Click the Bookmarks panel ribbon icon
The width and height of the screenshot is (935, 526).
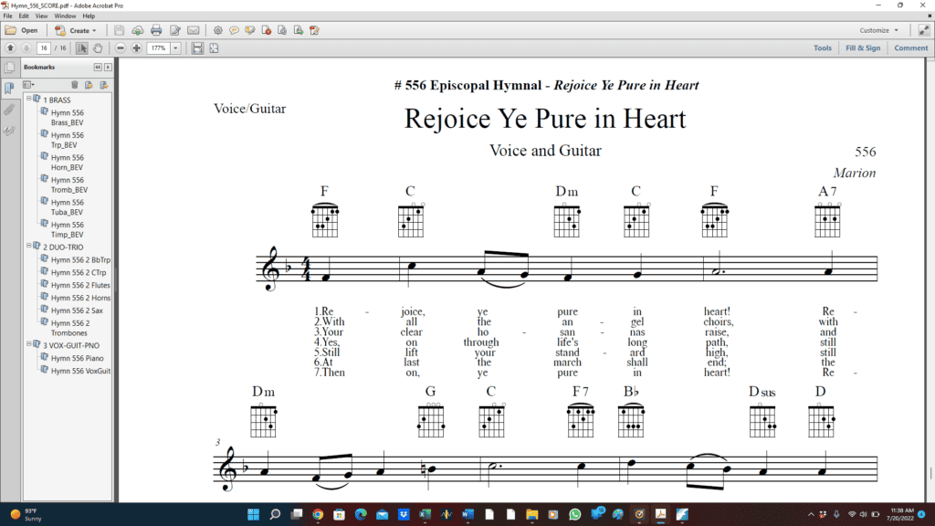pyautogui.click(x=9, y=89)
